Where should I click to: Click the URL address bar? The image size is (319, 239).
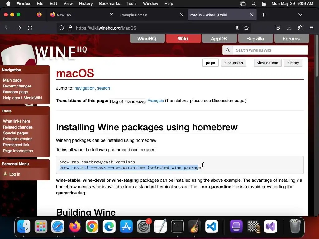click(154, 28)
